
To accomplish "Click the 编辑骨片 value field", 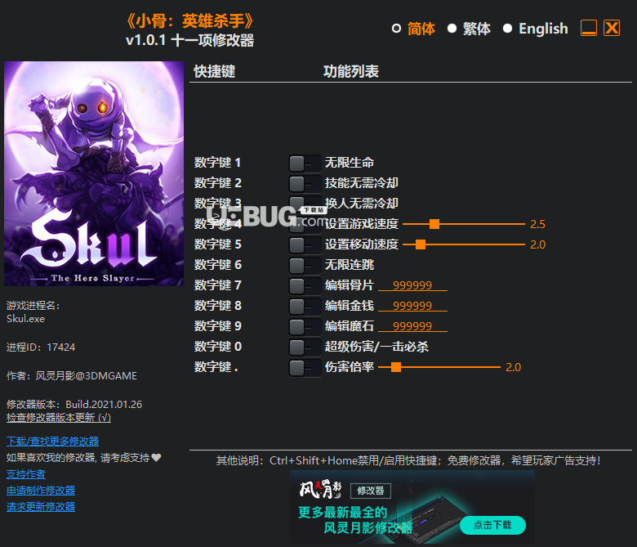I will [412, 285].
